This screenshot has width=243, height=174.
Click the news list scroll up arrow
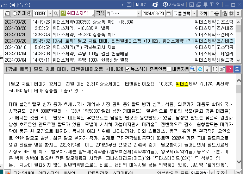(238, 22)
